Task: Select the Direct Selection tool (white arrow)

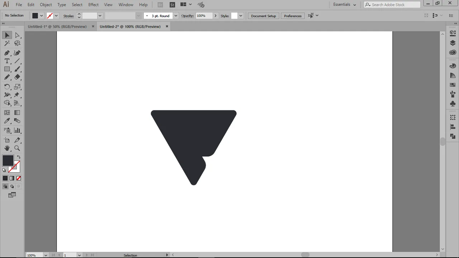Action: 17,35
